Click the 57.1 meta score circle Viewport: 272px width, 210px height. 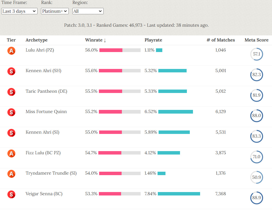257,54
